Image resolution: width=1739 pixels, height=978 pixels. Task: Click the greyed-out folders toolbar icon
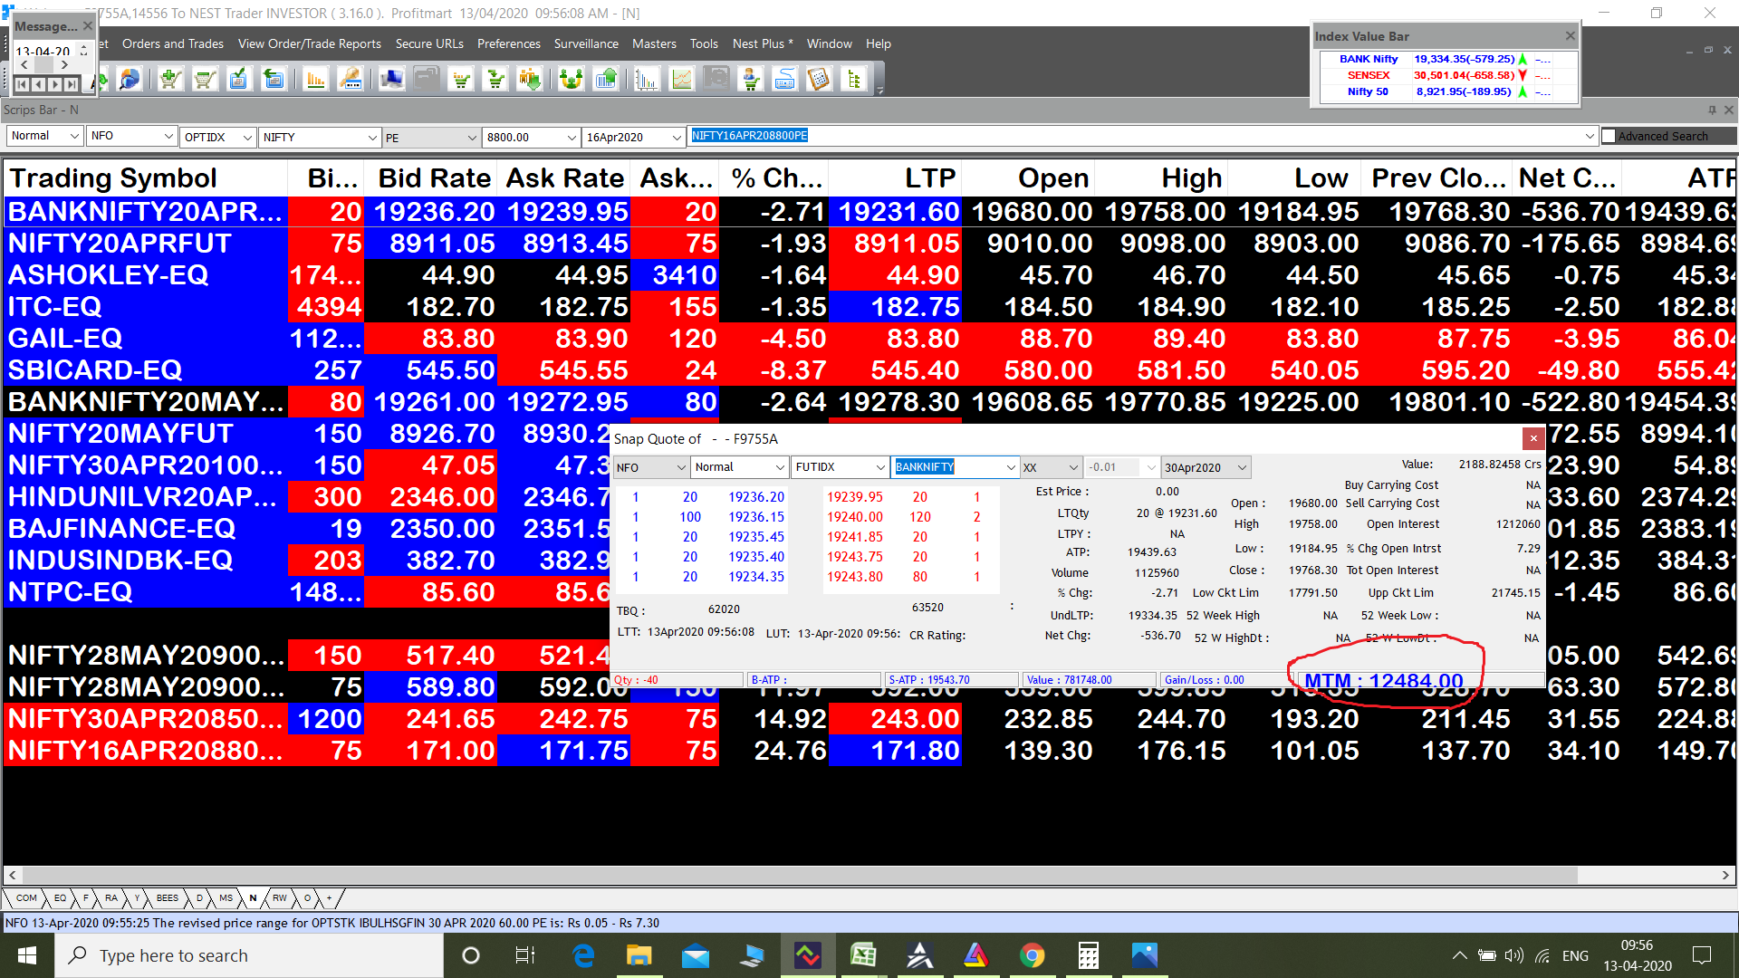point(427,80)
